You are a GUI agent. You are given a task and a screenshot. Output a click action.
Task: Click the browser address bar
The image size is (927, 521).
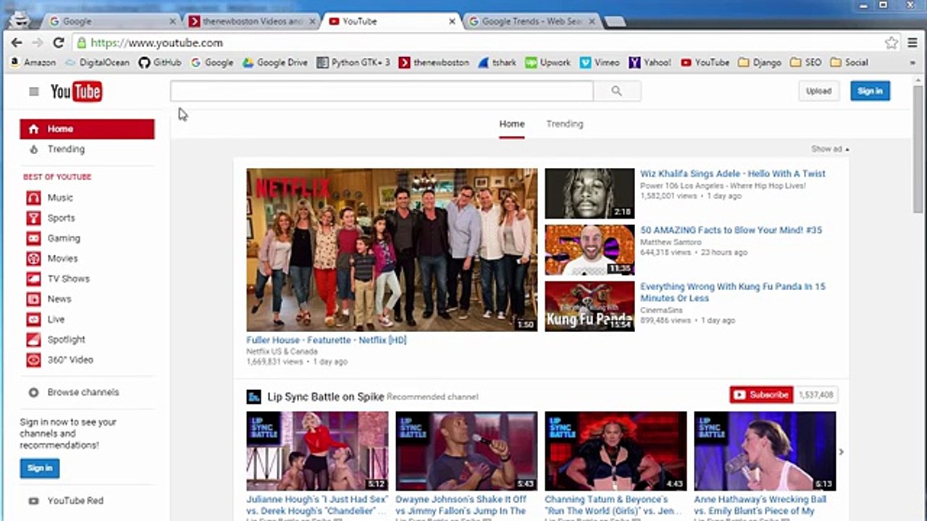(x=478, y=43)
